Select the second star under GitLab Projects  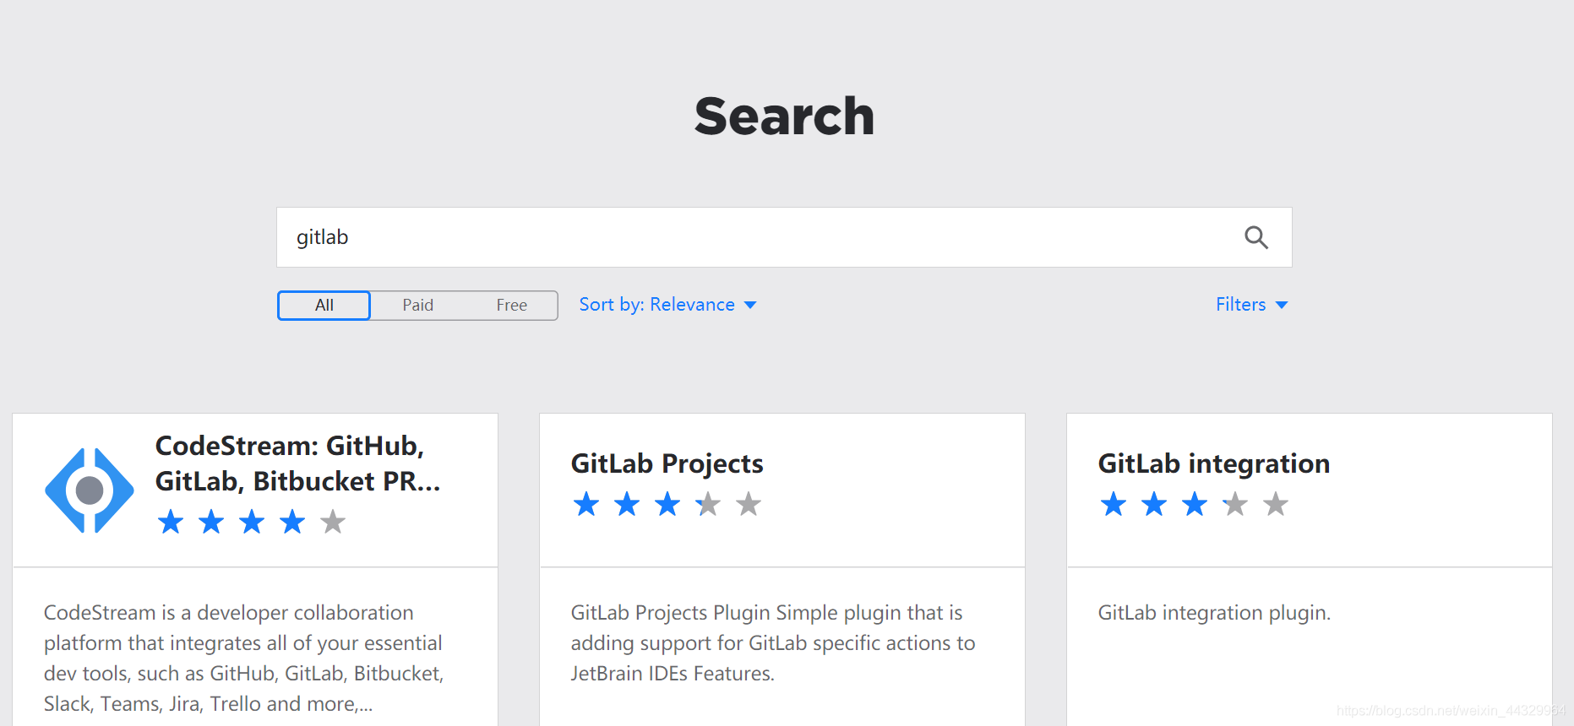click(626, 503)
